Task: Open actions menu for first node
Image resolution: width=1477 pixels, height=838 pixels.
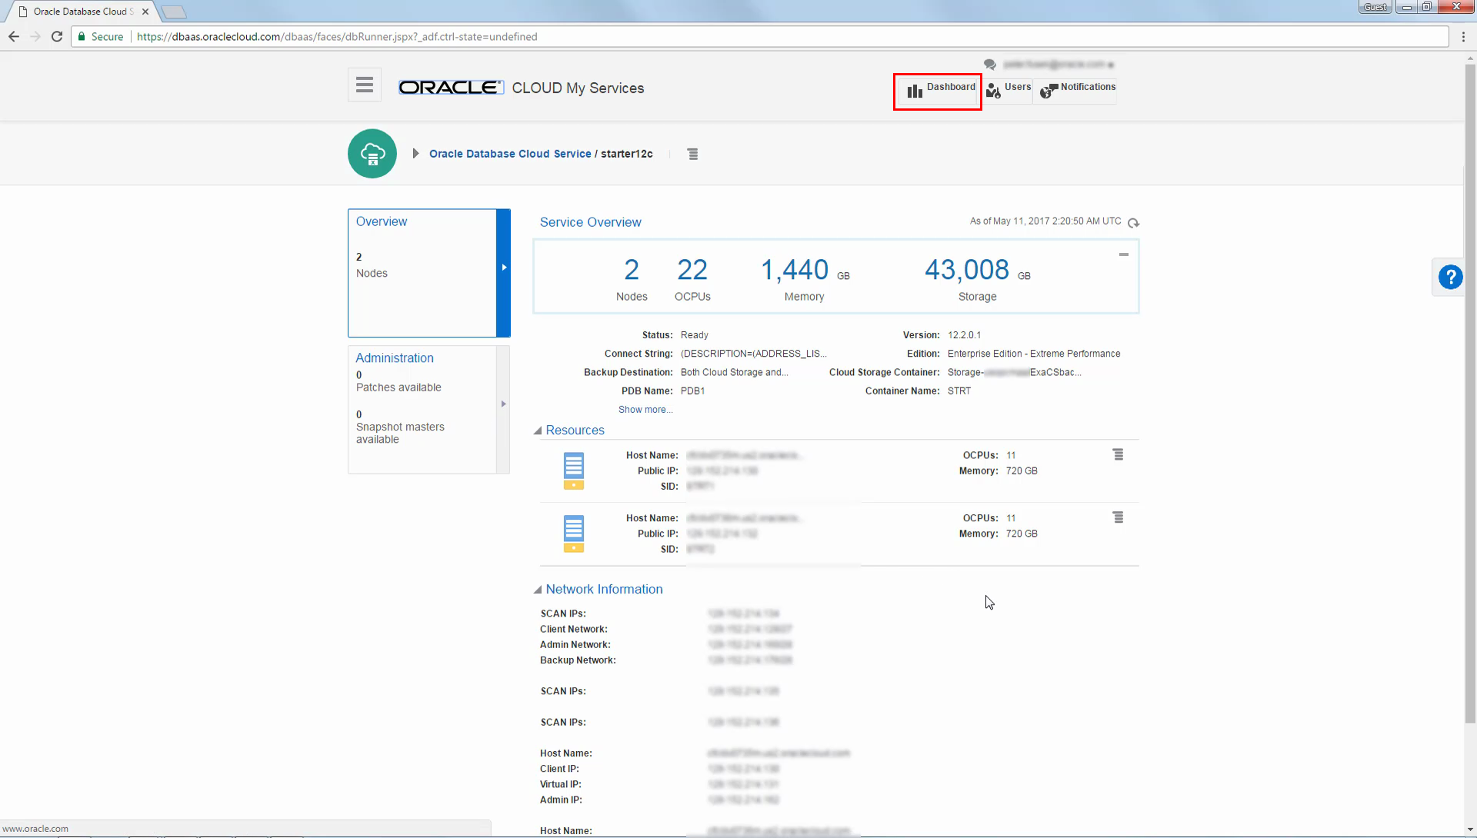Action: coord(1119,455)
